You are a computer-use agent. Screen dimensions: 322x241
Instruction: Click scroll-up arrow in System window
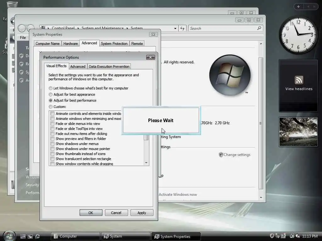[x=261, y=44]
